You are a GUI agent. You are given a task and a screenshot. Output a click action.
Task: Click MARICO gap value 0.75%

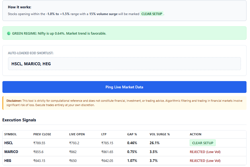point(132,152)
